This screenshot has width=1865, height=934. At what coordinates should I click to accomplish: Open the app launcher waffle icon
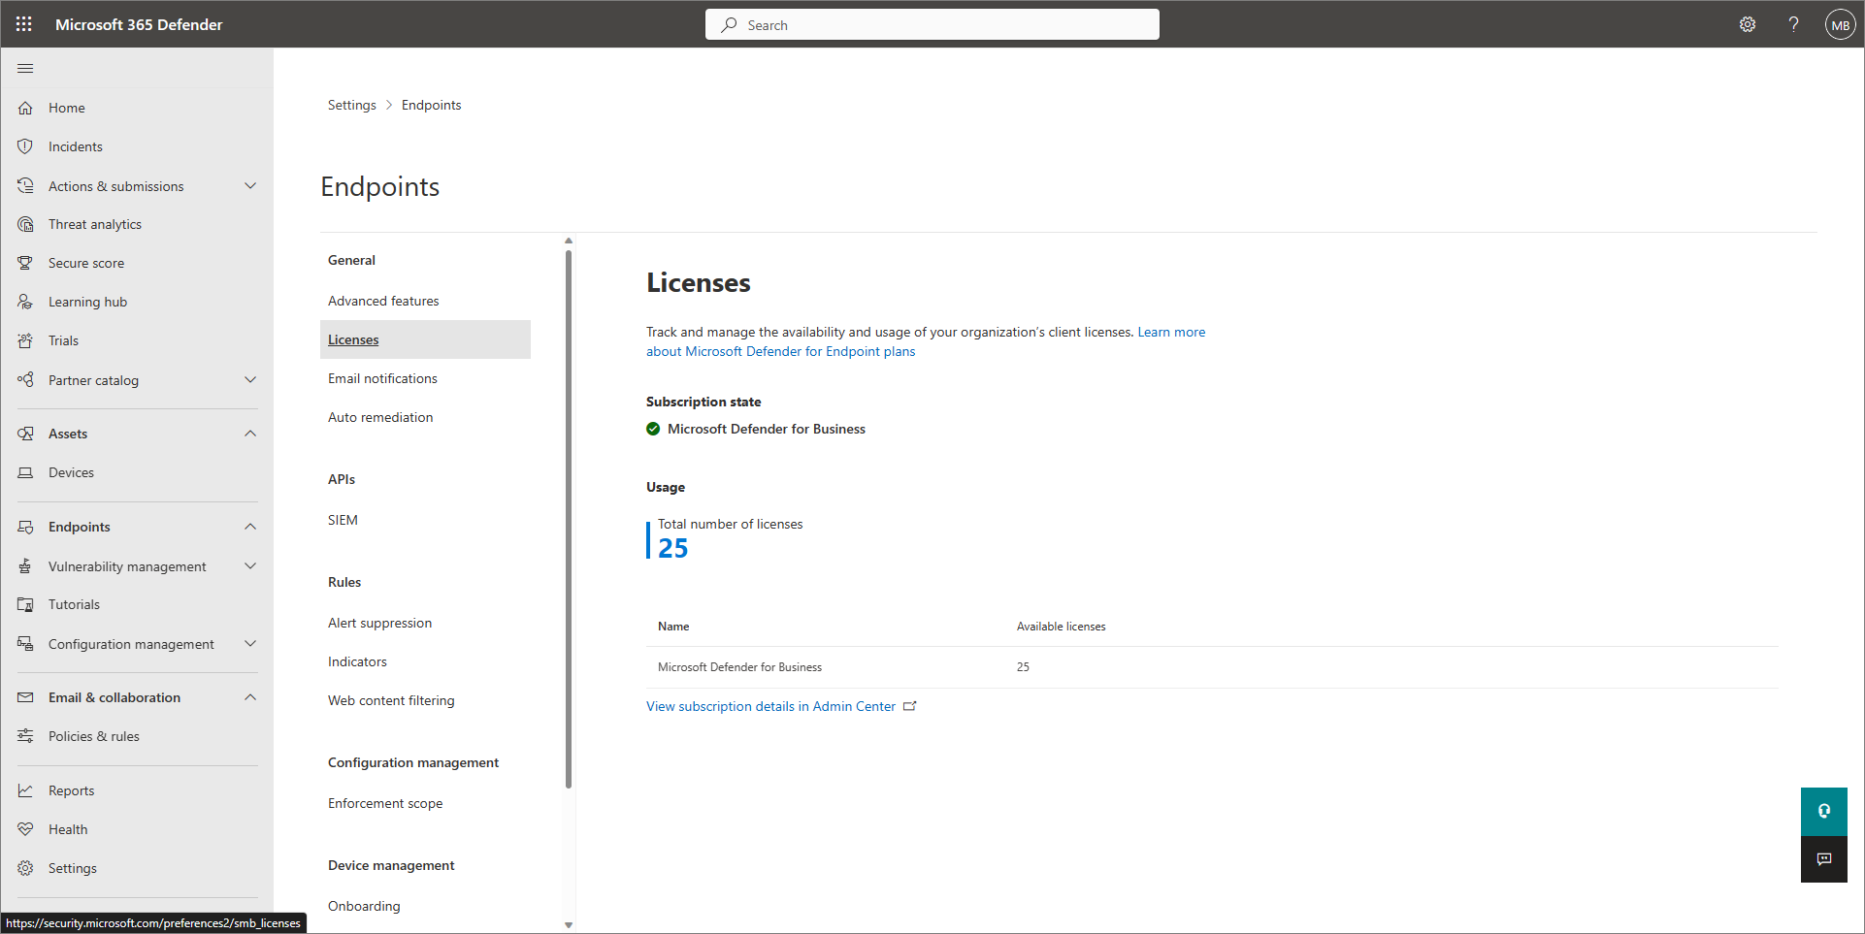[24, 24]
